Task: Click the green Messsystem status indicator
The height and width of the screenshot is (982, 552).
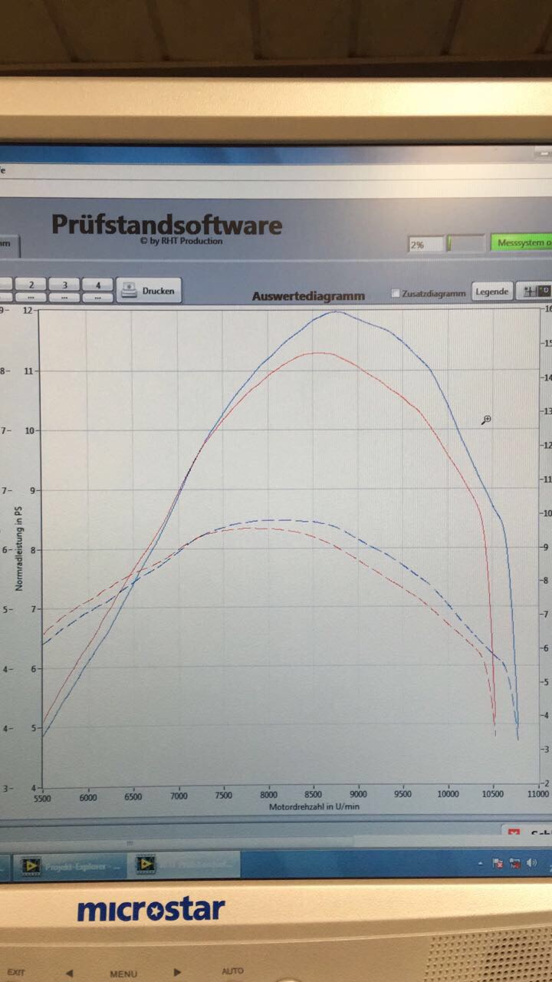Action: (x=521, y=243)
